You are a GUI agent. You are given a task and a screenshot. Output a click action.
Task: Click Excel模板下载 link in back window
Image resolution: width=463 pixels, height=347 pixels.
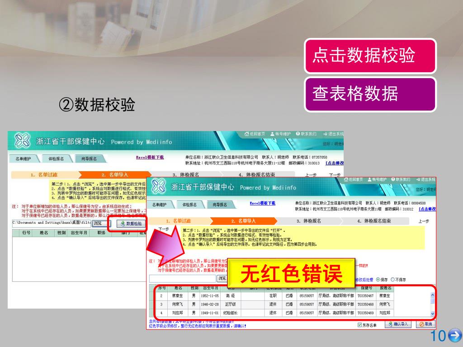coord(150,157)
